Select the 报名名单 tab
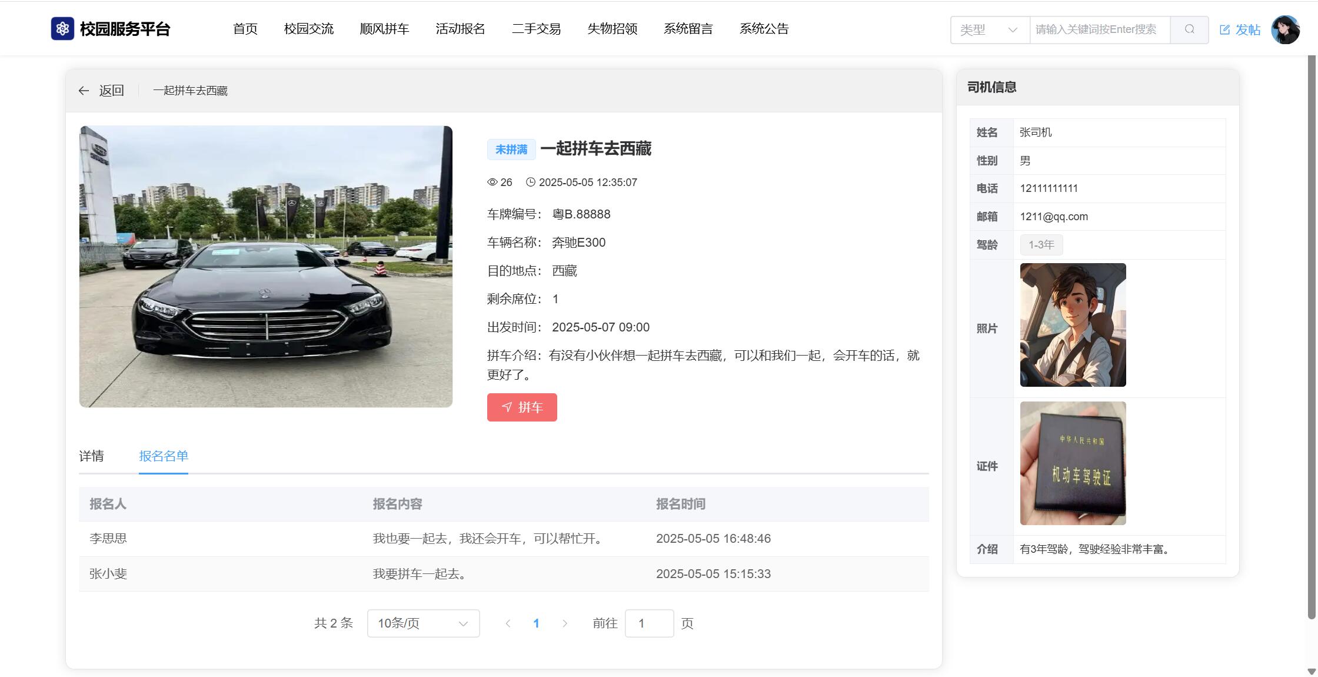The image size is (1318, 677). 164,456
